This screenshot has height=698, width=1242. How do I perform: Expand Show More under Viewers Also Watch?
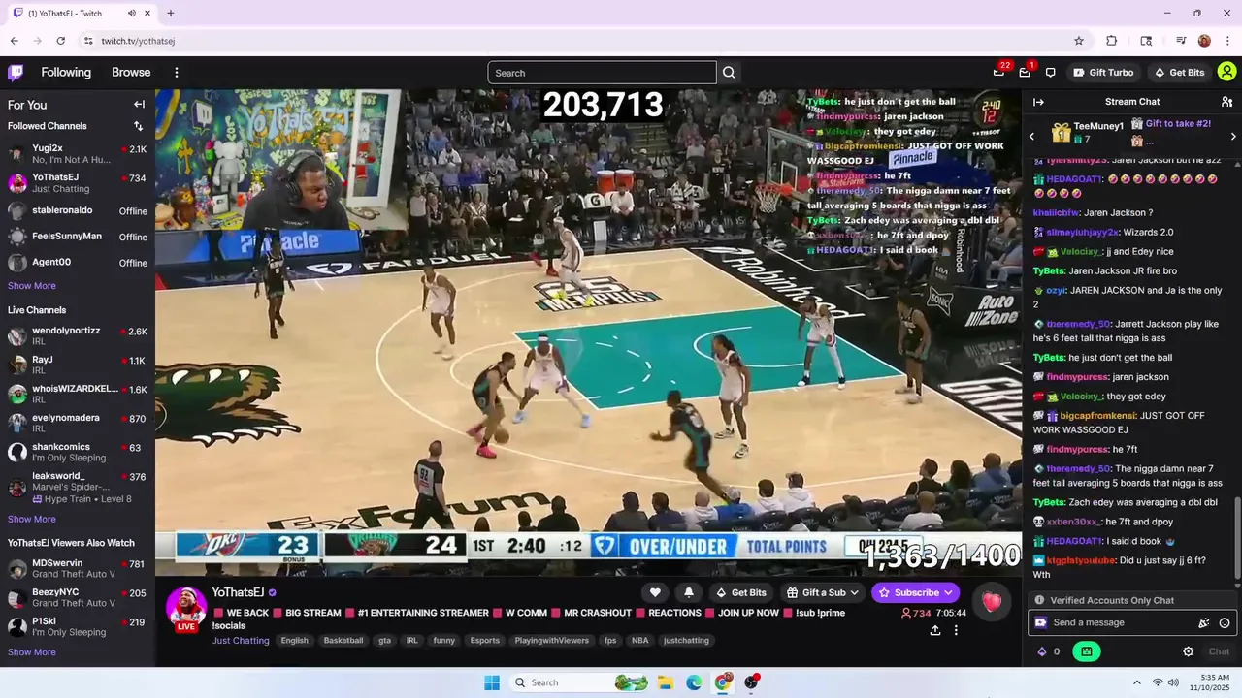coord(32,652)
